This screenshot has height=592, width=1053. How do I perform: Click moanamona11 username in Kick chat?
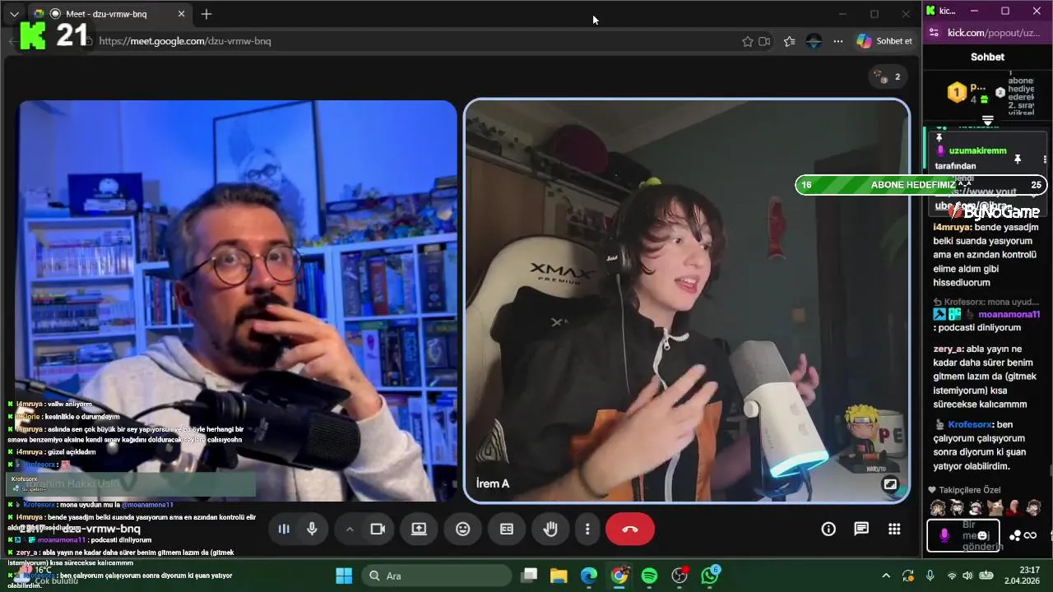pyautogui.click(x=1009, y=314)
